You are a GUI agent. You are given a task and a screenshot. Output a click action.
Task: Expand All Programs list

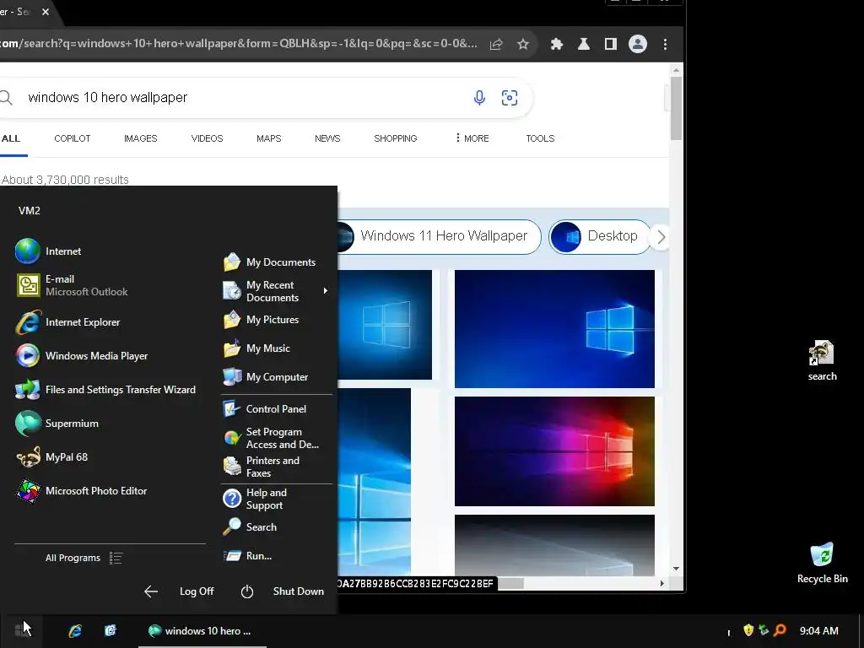tap(84, 559)
